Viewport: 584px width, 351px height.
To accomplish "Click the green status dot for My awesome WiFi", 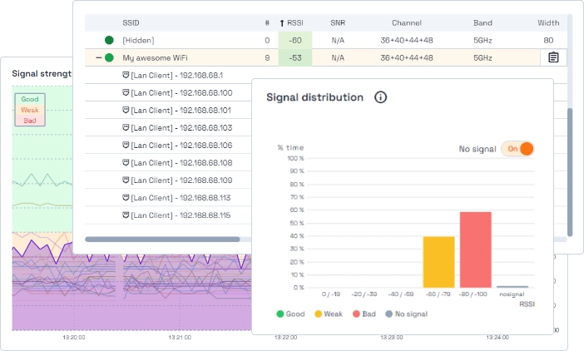I will coord(109,57).
